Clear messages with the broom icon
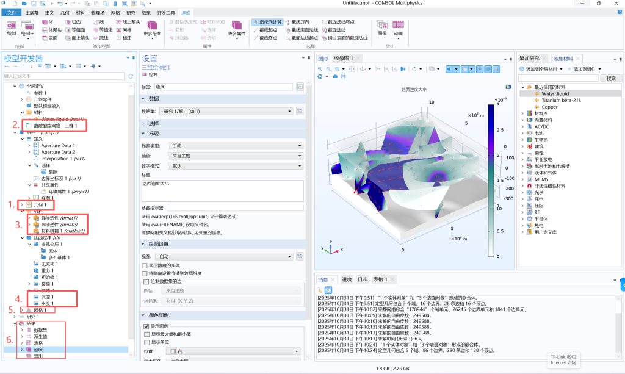 click(x=320, y=289)
